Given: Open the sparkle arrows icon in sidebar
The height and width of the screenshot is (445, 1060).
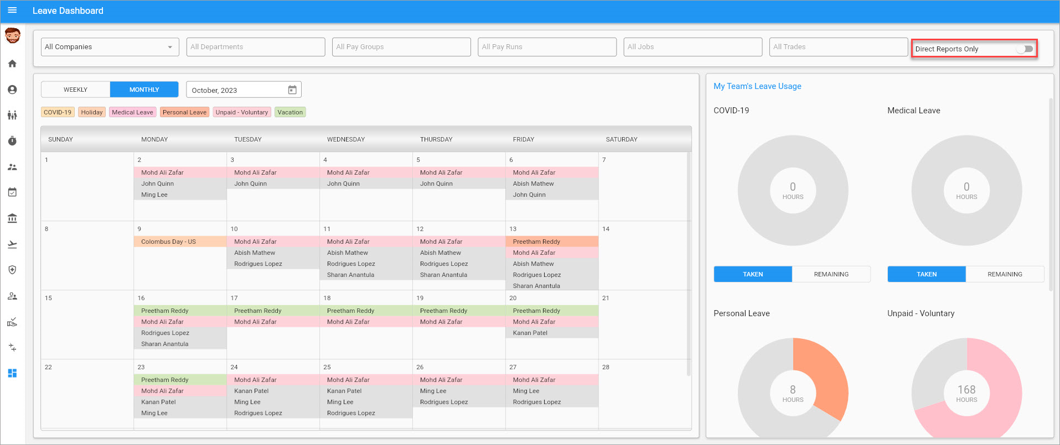Looking at the screenshot, I should (12, 347).
